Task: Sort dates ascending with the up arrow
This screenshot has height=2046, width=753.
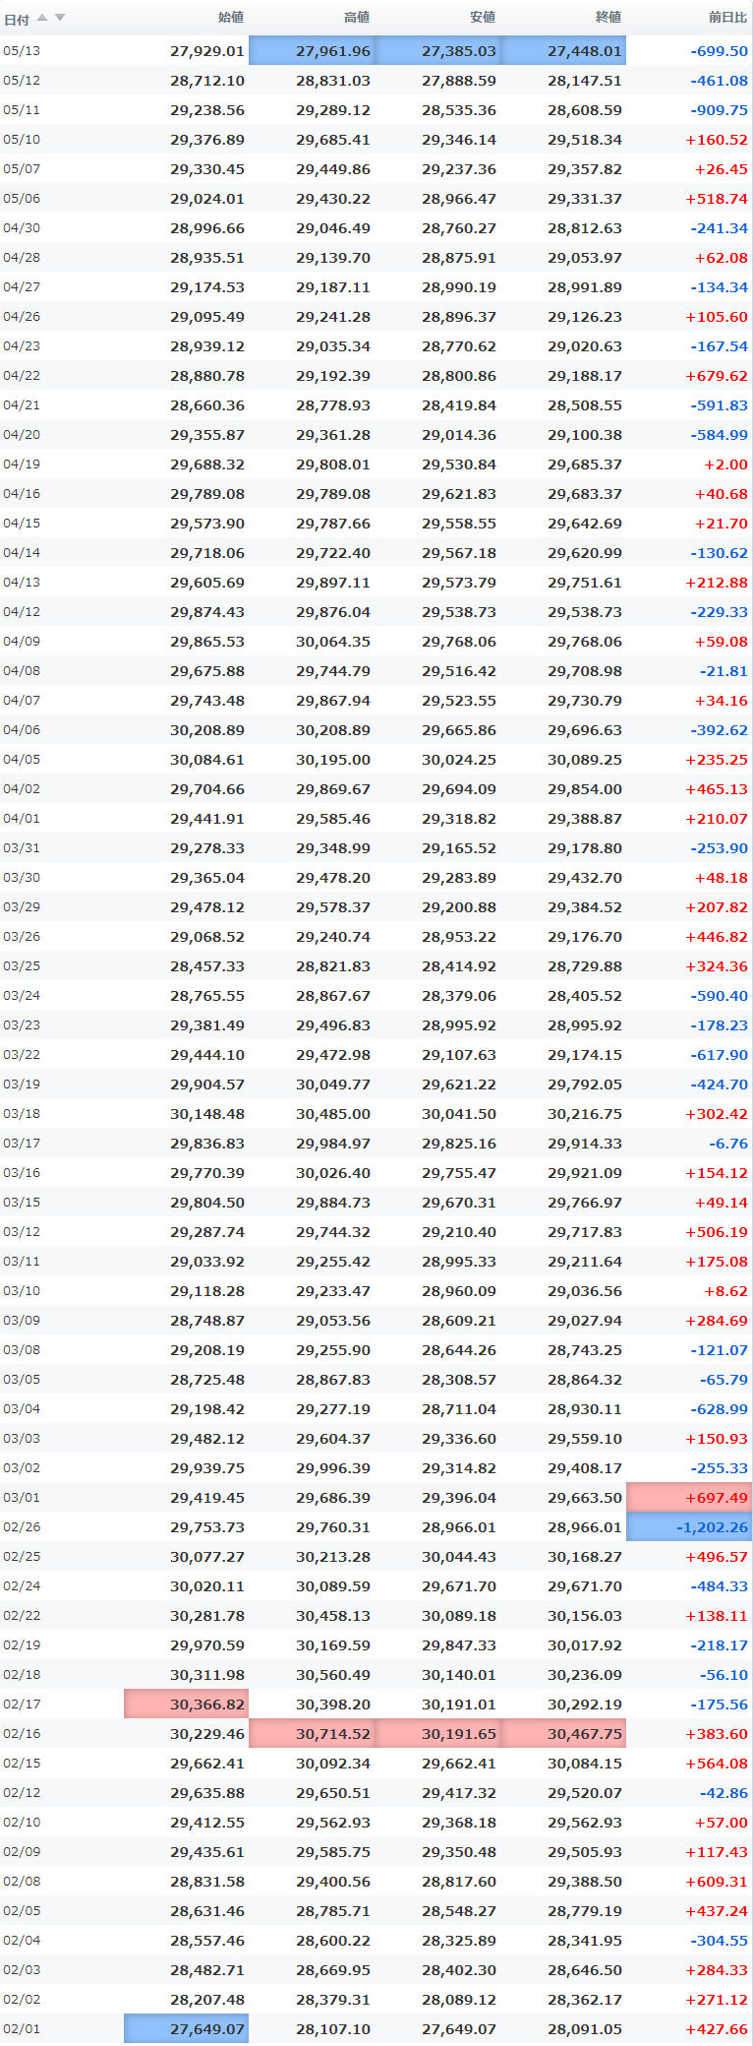Action: (42, 18)
